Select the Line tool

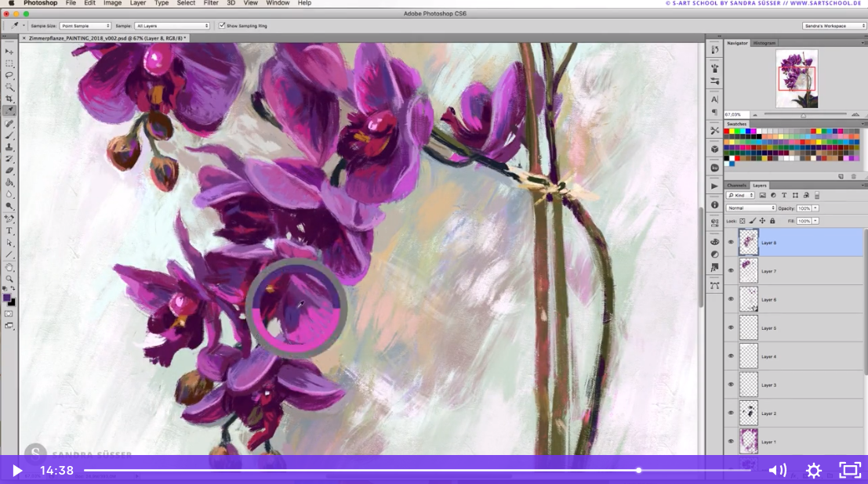click(9, 255)
